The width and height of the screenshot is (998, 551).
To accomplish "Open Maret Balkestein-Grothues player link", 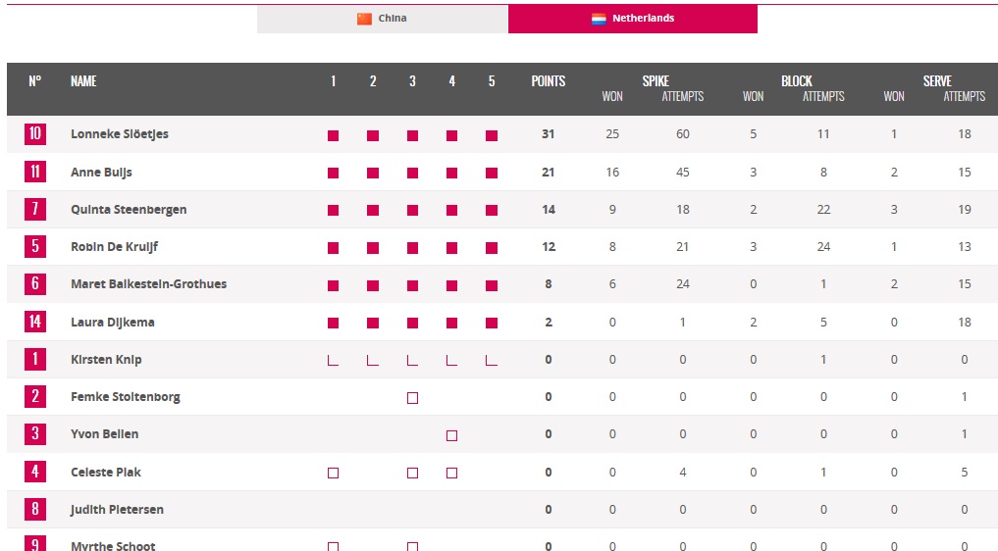I will coord(148,284).
